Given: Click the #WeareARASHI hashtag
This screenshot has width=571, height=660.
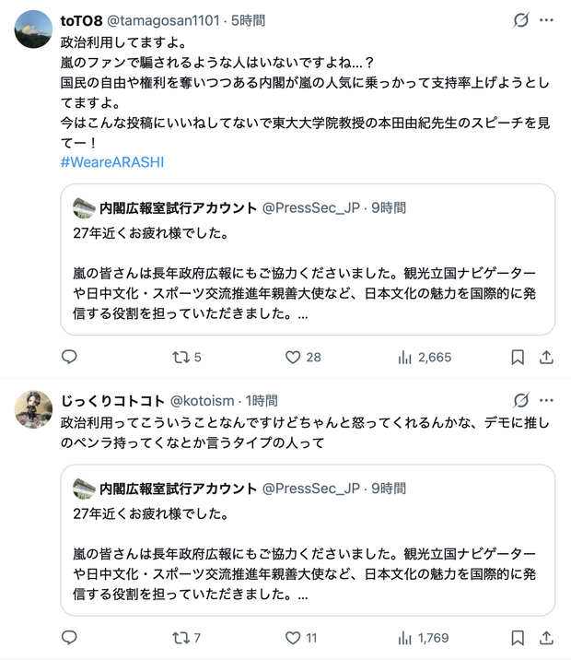Looking at the screenshot, I should pos(112,162).
